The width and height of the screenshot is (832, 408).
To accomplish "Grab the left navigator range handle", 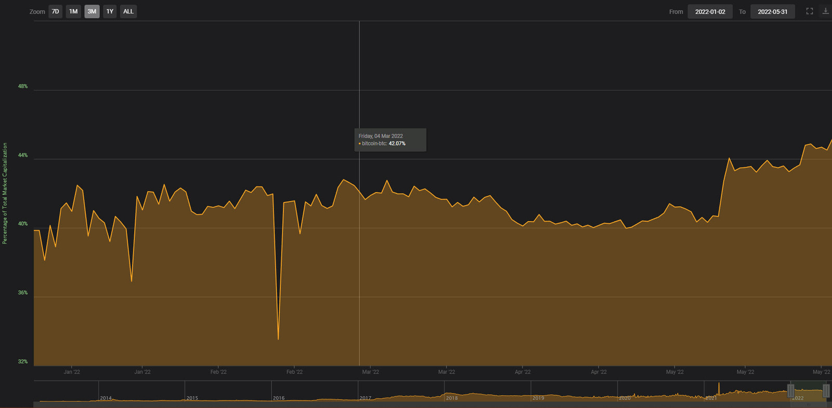I will 790,391.
